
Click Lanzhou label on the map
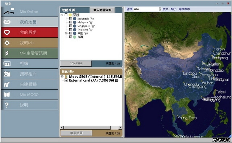click(190, 73)
